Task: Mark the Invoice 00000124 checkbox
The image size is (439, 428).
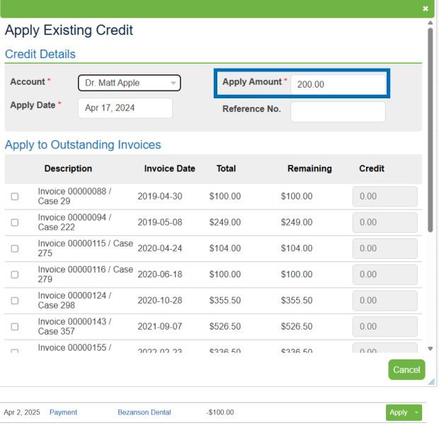Action: click(15, 301)
